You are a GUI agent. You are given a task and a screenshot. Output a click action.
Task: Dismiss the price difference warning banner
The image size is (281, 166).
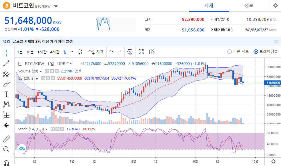[276, 42]
